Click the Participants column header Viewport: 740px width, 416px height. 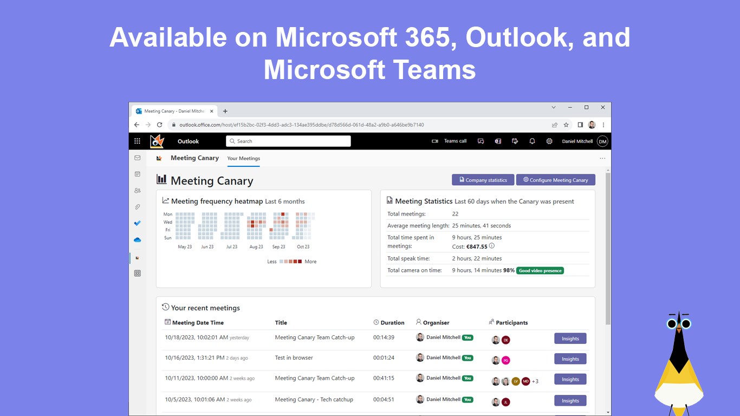[508, 323]
